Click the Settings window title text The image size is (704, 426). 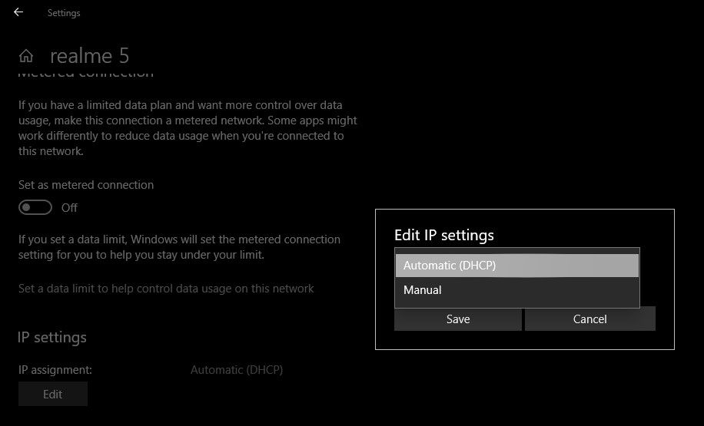pos(64,13)
